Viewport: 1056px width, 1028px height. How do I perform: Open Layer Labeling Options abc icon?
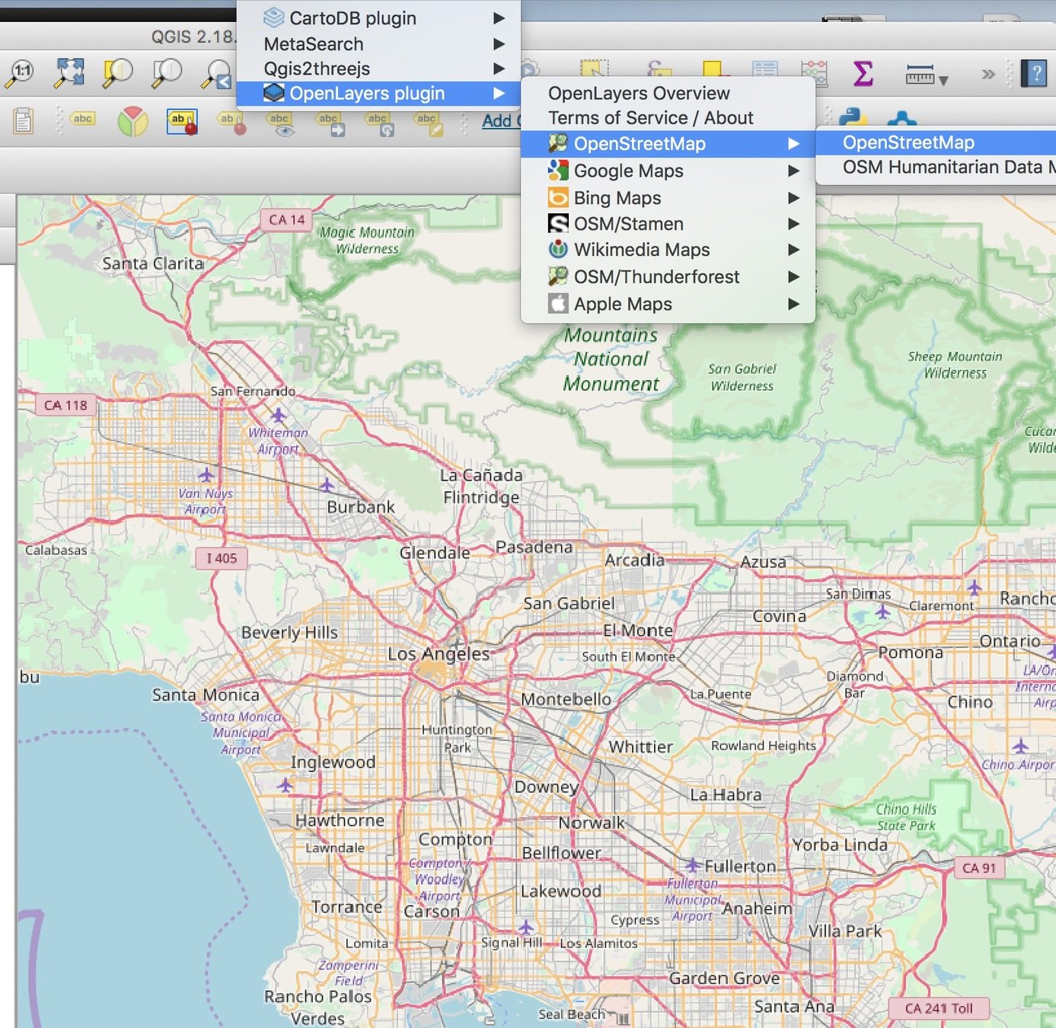pos(82,120)
